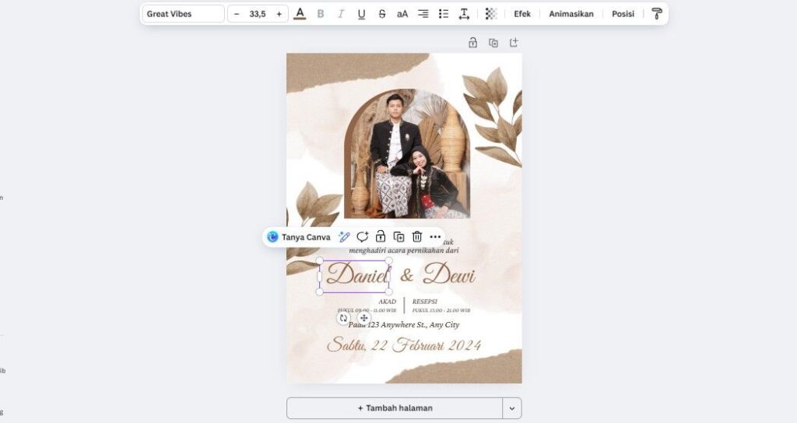Viewport: 797px width, 423px height.
Task: Select the menghadiri acara pernikahan dari text
Action: coord(404,250)
